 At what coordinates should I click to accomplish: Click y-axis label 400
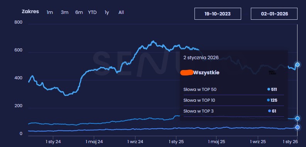click(19, 78)
